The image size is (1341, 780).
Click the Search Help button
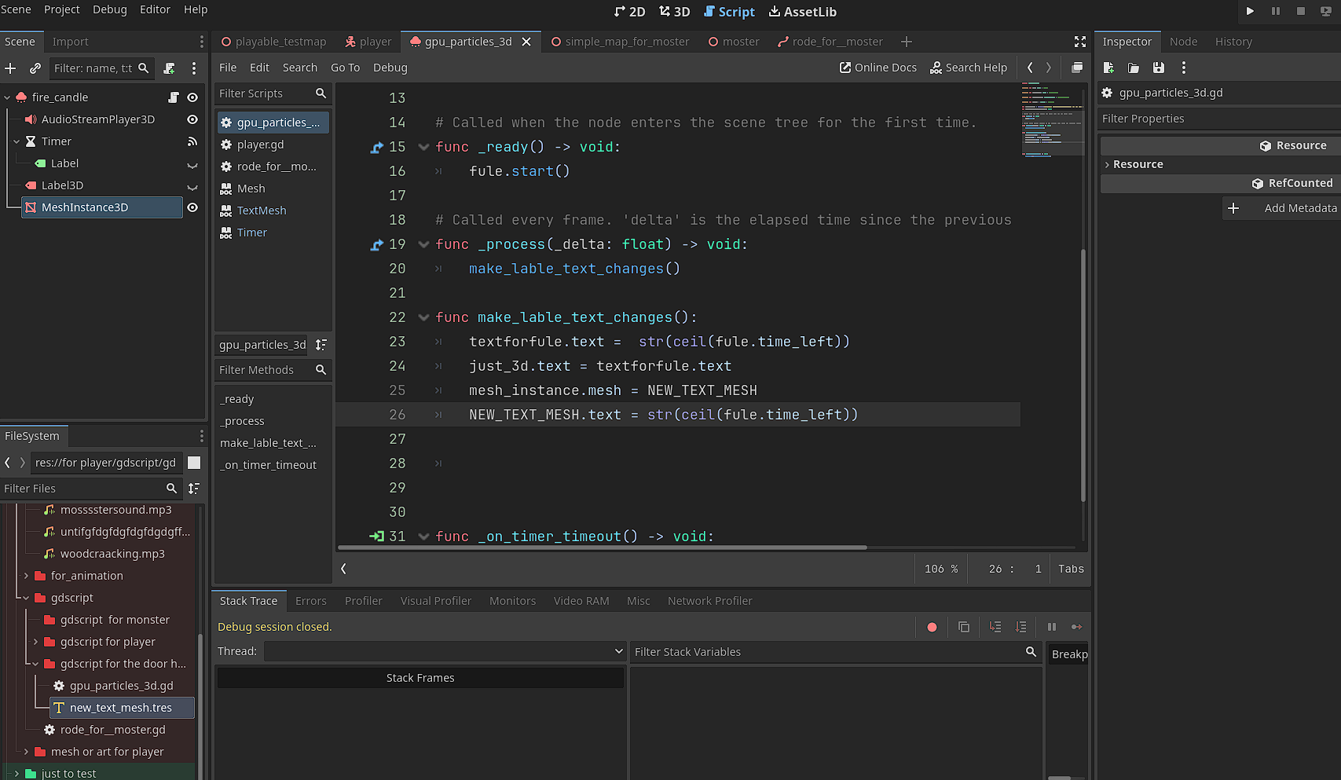pos(969,68)
